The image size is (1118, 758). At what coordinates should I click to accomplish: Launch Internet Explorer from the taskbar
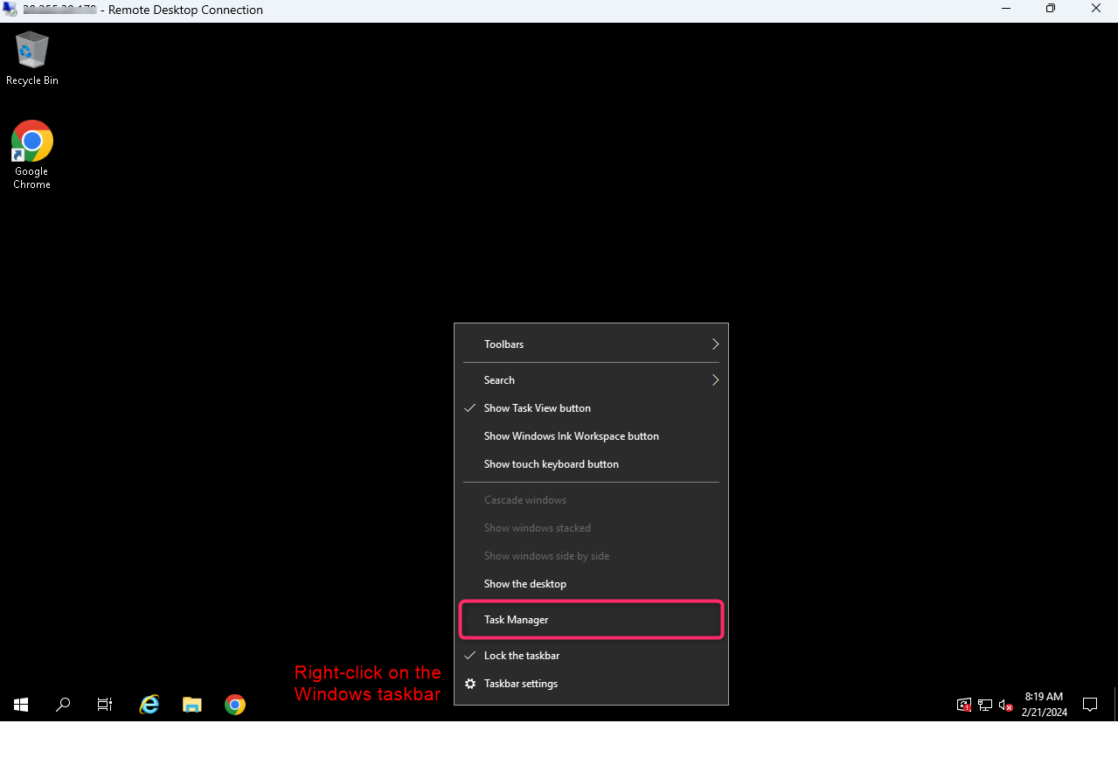[149, 704]
